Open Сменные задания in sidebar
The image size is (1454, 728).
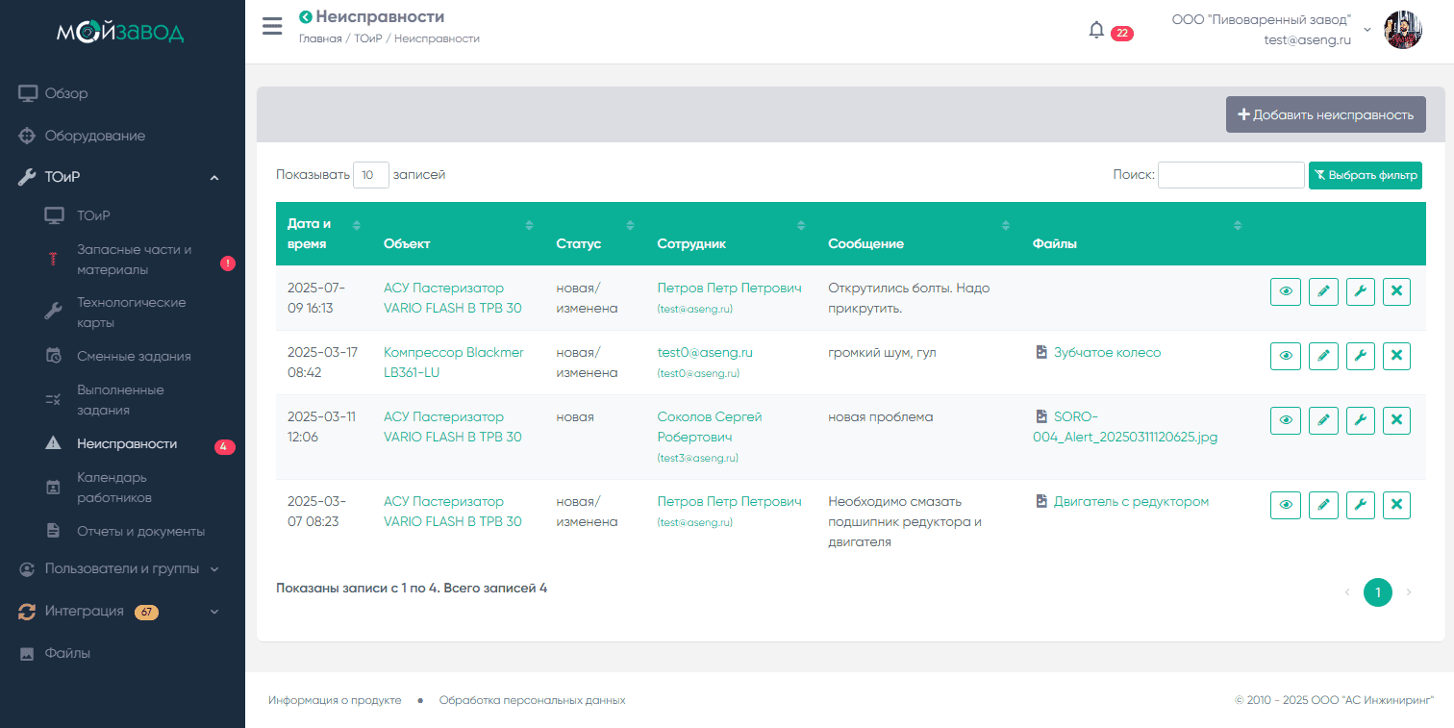point(134,356)
